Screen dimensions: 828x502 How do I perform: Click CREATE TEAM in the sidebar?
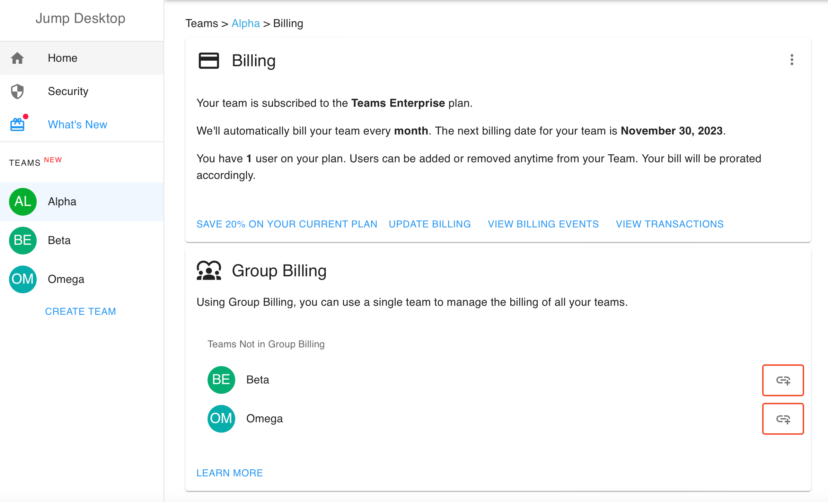(x=80, y=311)
